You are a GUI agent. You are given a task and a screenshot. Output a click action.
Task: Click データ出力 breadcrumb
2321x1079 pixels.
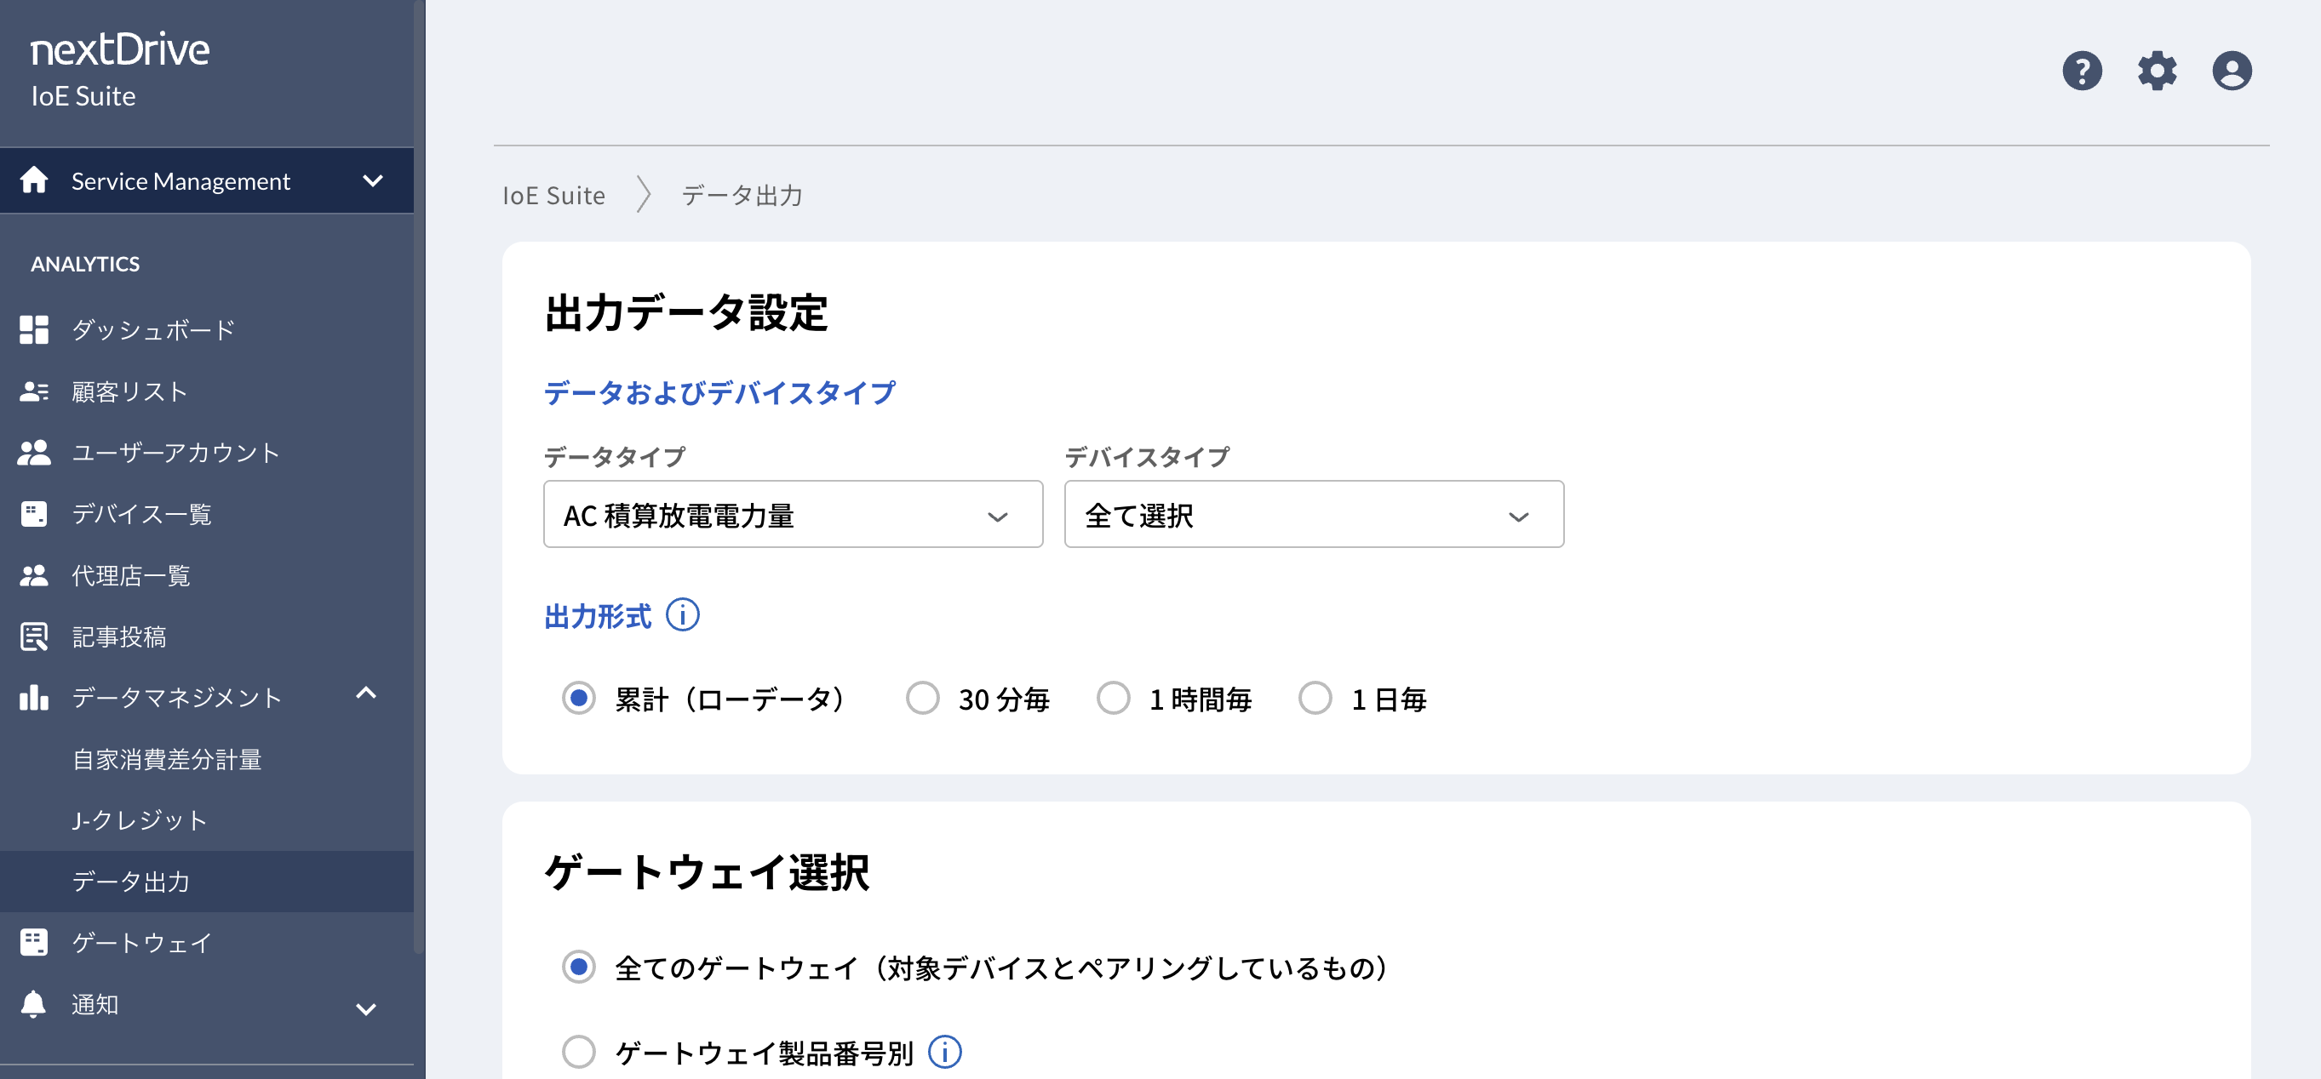pos(742,195)
